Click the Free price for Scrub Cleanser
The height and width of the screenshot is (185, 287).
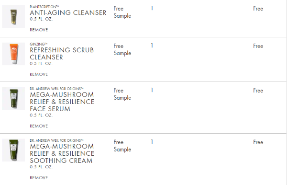click(x=258, y=46)
